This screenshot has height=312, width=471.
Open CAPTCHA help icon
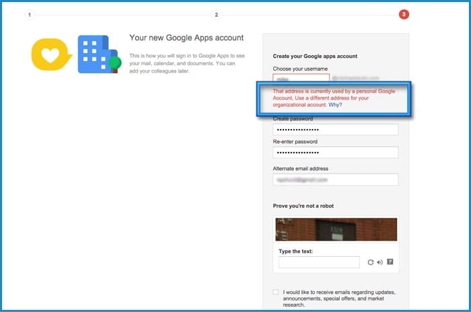click(x=390, y=262)
